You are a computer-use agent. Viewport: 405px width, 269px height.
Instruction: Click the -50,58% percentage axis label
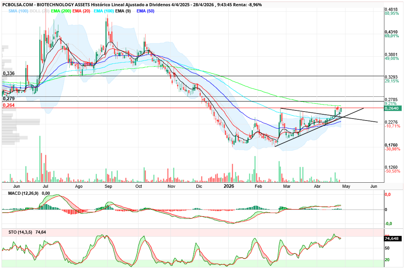click(x=392, y=171)
